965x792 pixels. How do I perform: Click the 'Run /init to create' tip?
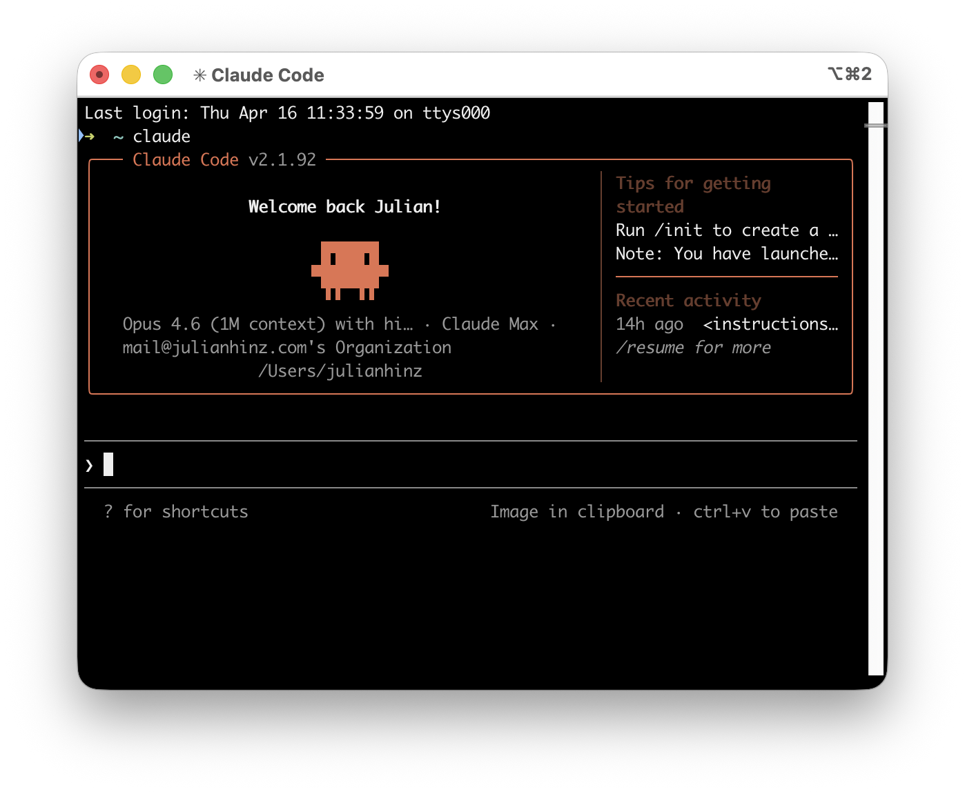pos(726,230)
